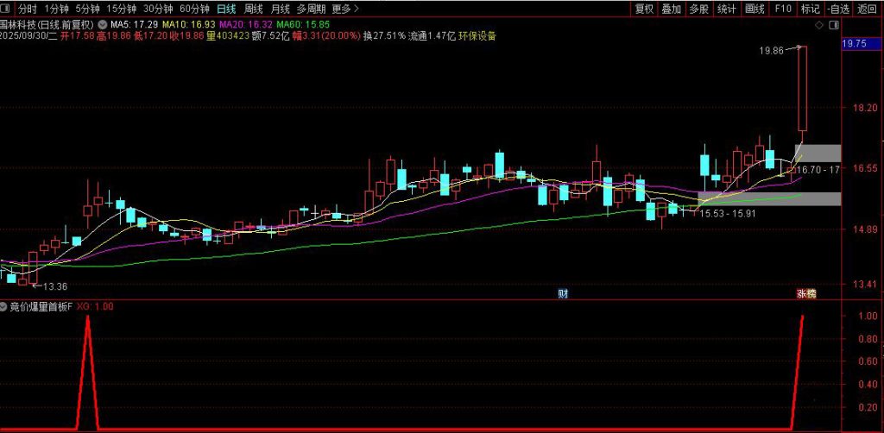Select the 30分钟 period tab

[158, 9]
